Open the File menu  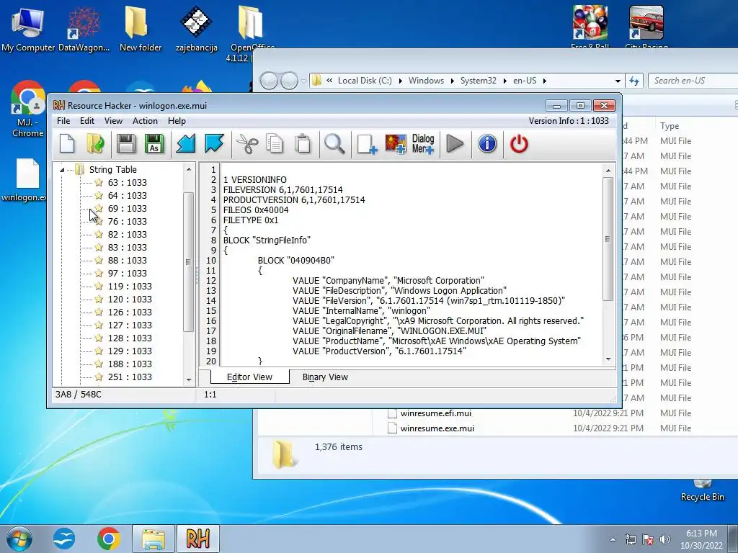[63, 121]
